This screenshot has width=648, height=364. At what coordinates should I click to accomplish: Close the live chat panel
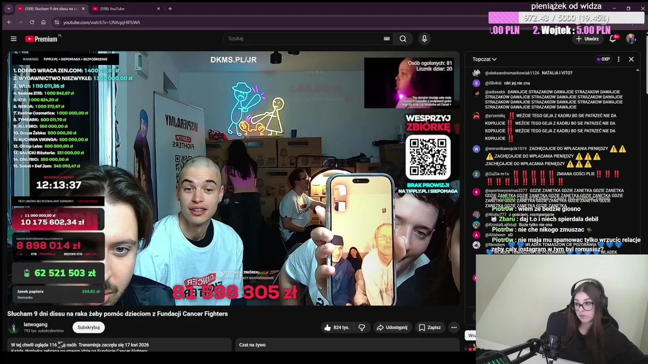pyautogui.click(x=631, y=59)
